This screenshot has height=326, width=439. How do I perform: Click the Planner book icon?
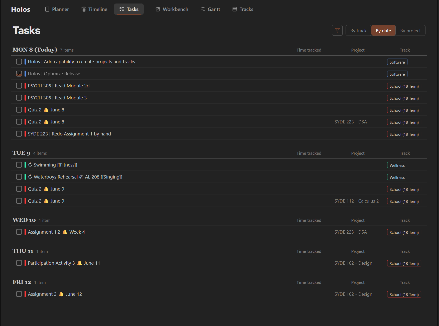(47, 9)
